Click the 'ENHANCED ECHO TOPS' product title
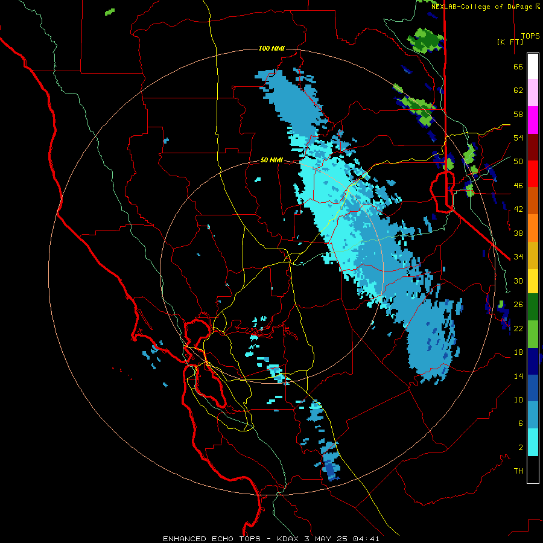 [212, 539]
